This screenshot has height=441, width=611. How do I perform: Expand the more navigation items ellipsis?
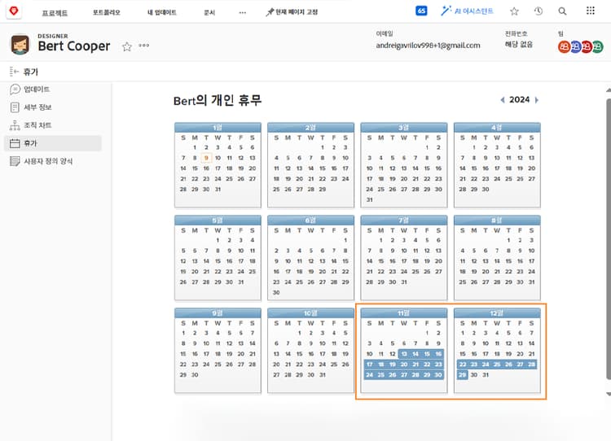[x=243, y=12]
